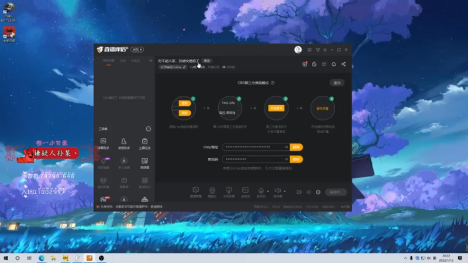Add a scene with the plus icon
The image size is (468, 263).
(151, 61)
